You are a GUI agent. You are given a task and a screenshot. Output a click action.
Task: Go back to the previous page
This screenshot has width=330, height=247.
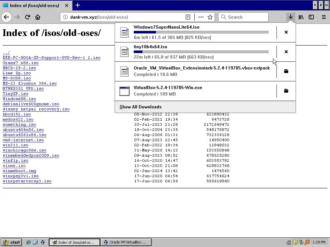(6, 17)
